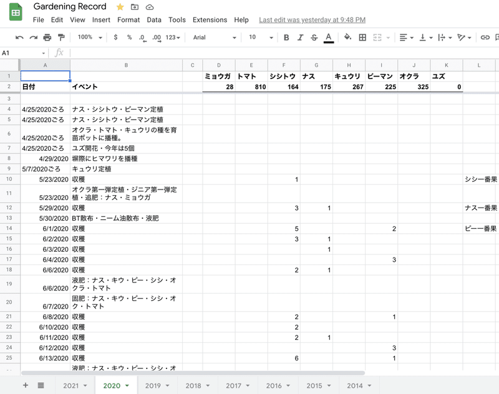The width and height of the screenshot is (499, 394).
Task: Click the horizontal scrollbar
Action: coord(193,373)
